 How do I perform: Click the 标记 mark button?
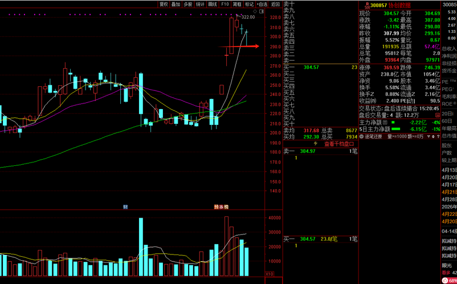[x=249, y=4]
